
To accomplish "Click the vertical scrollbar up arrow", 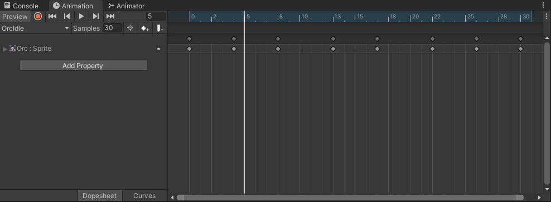I will click(x=547, y=38).
